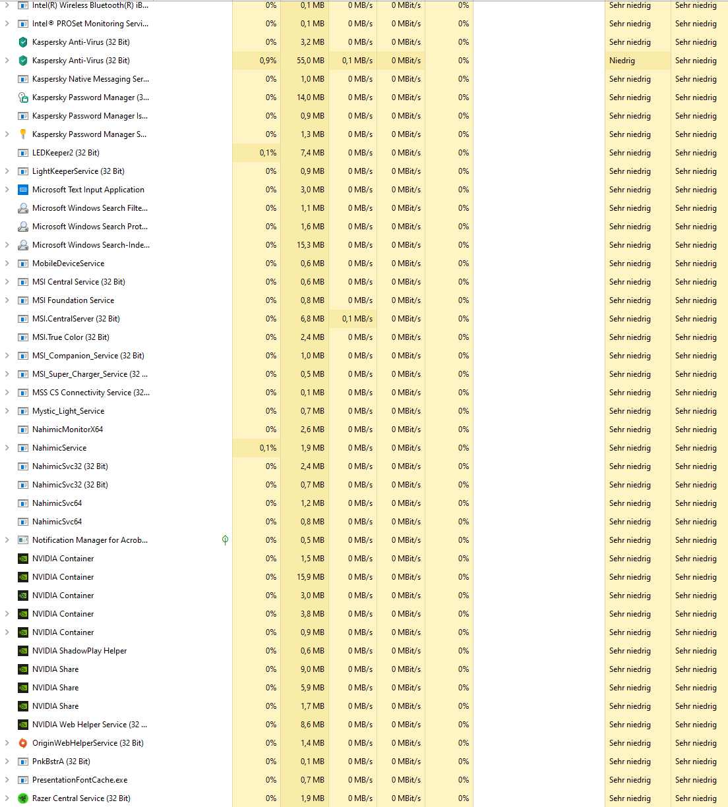The width and height of the screenshot is (728, 807).
Task: Click the NVIDIA Container icon with 1,5 MB memory
Action: (23, 559)
